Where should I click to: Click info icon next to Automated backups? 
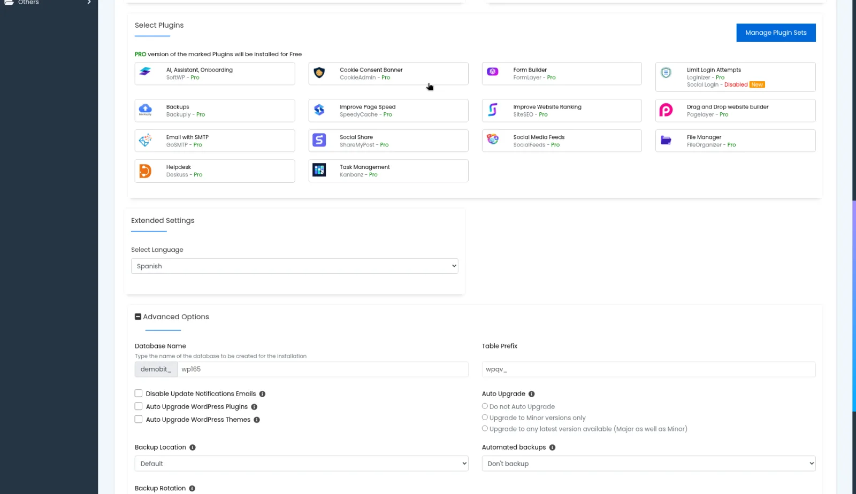click(553, 447)
